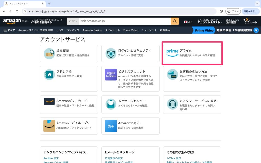Click the メッセージセンター envelope icon
Screen dimensions: 261x163
coord(111,104)
